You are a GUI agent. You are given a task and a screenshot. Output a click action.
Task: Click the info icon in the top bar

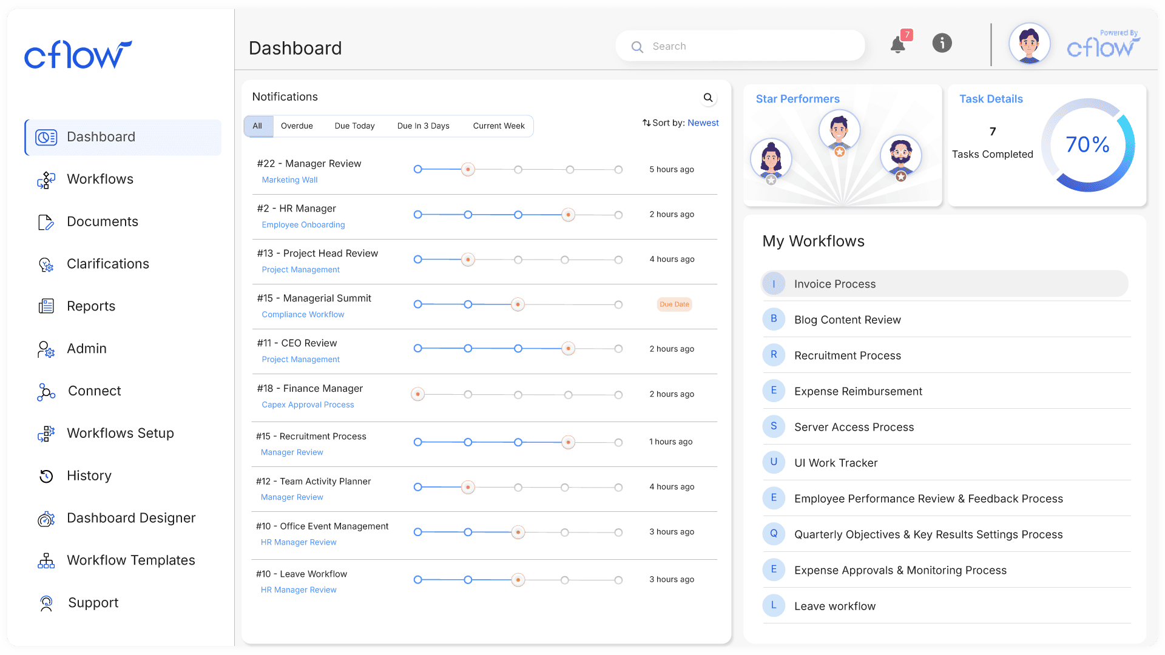pos(942,42)
